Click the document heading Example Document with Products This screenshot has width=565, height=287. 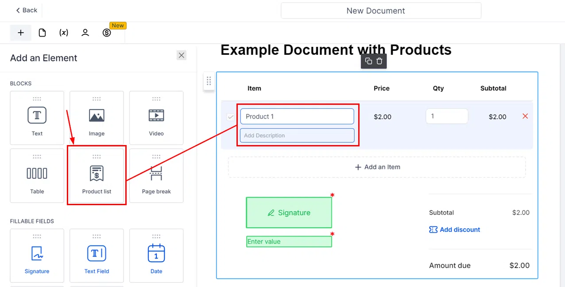(x=336, y=50)
